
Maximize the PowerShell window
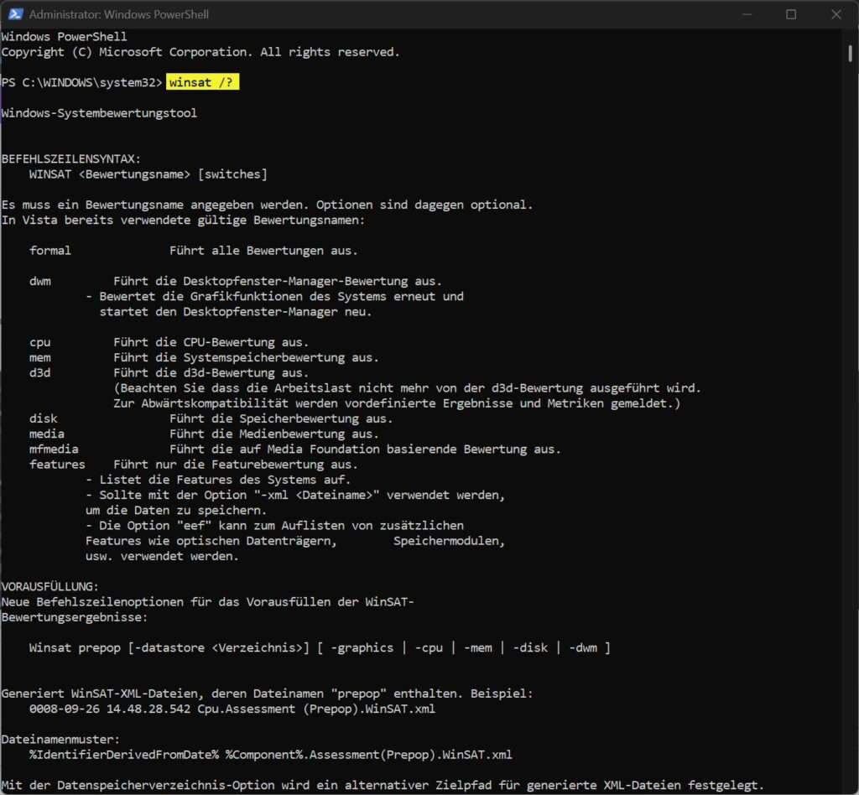click(791, 14)
